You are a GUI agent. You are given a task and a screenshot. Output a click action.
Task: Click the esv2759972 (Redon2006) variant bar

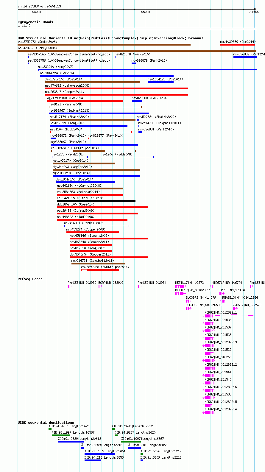pyautogui.click(x=104, y=45)
